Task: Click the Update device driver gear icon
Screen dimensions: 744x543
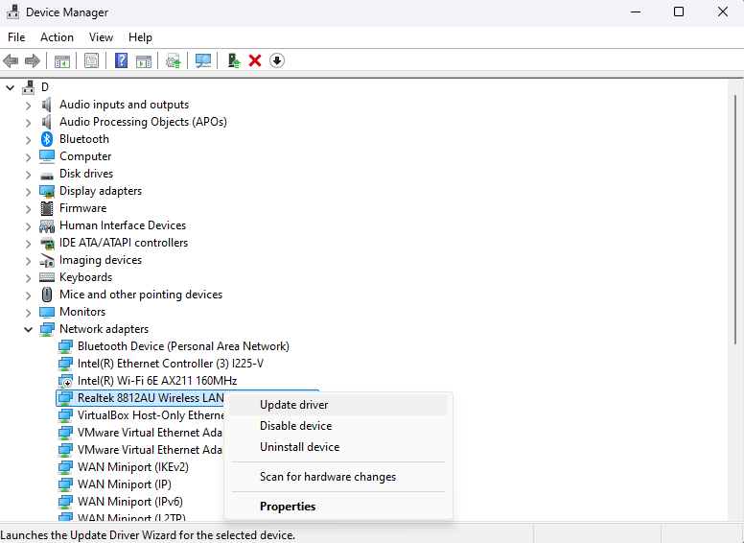Action: [x=174, y=60]
